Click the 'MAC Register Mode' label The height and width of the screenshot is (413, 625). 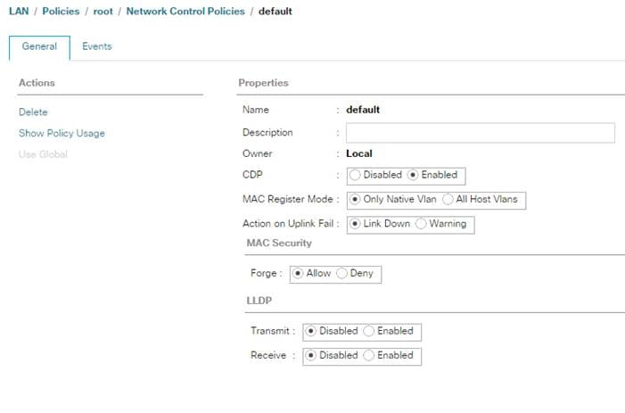(287, 199)
